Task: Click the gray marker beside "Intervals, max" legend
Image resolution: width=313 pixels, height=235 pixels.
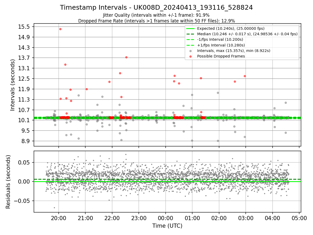Action: (x=191, y=51)
